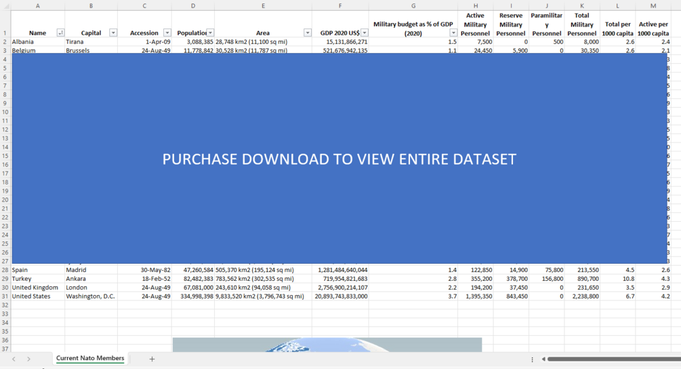Select the Albania cell
The image size is (681, 369).
(x=38, y=42)
